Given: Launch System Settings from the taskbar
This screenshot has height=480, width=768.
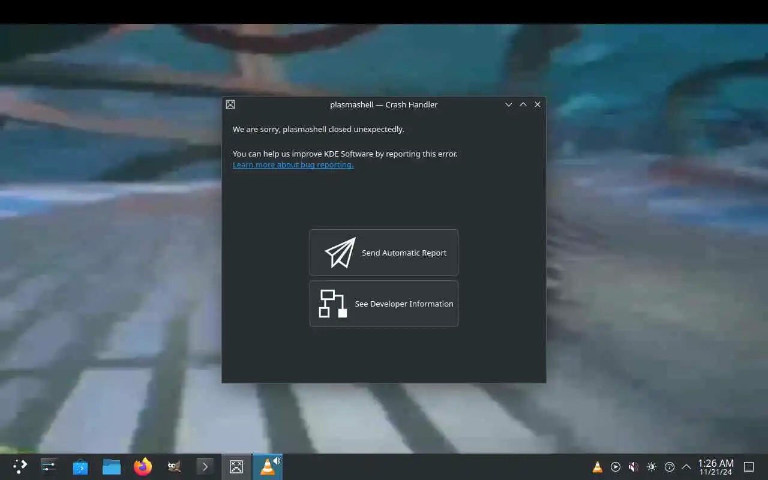Looking at the screenshot, I should point(49,467).
